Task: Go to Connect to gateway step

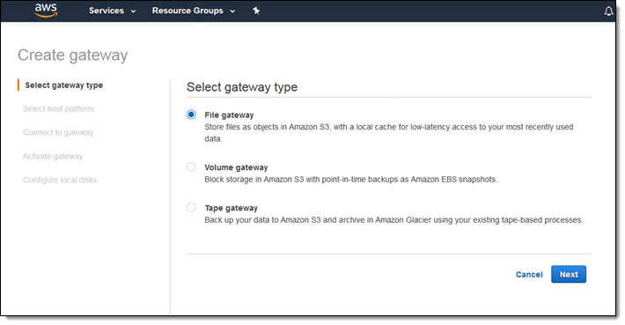Action: pyautogui.click(x=58, y=132)
